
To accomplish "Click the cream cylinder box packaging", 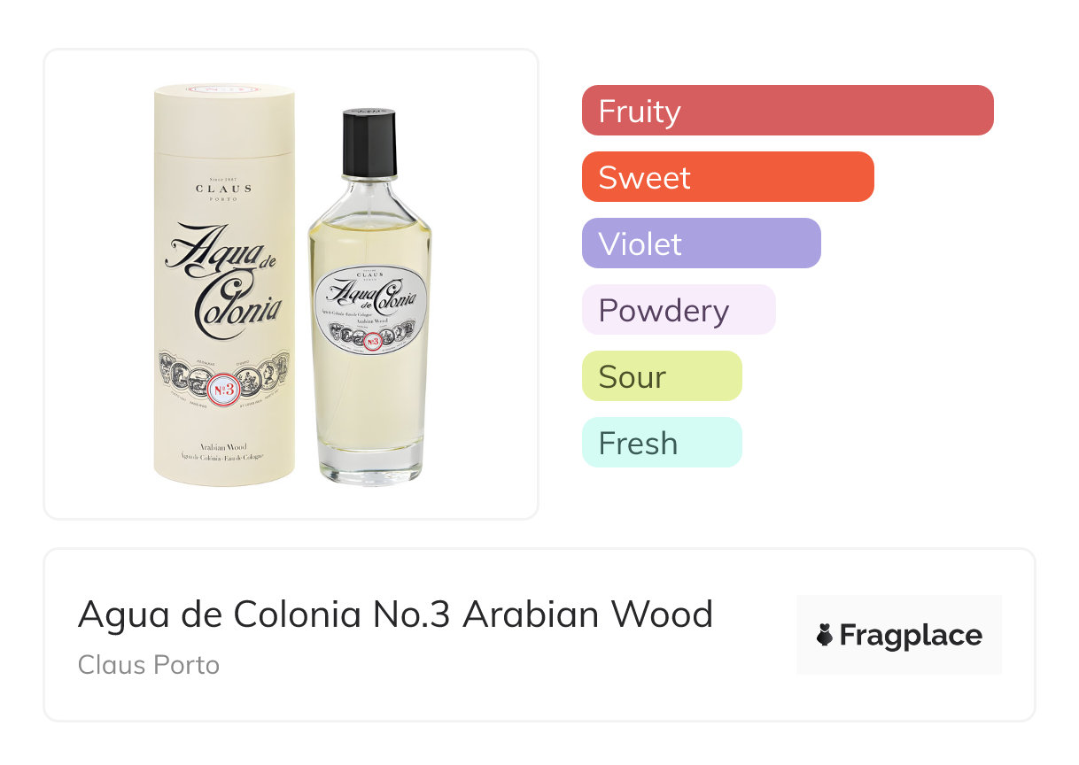I will click(x=224, y=285).
